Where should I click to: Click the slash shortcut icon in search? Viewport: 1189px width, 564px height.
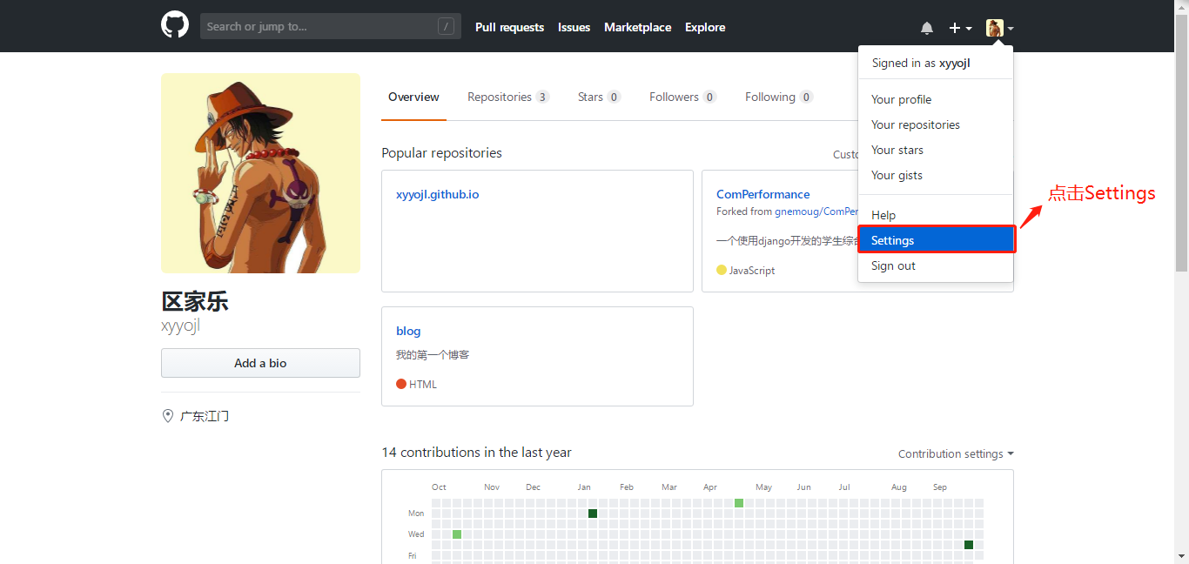coord(446,27)
